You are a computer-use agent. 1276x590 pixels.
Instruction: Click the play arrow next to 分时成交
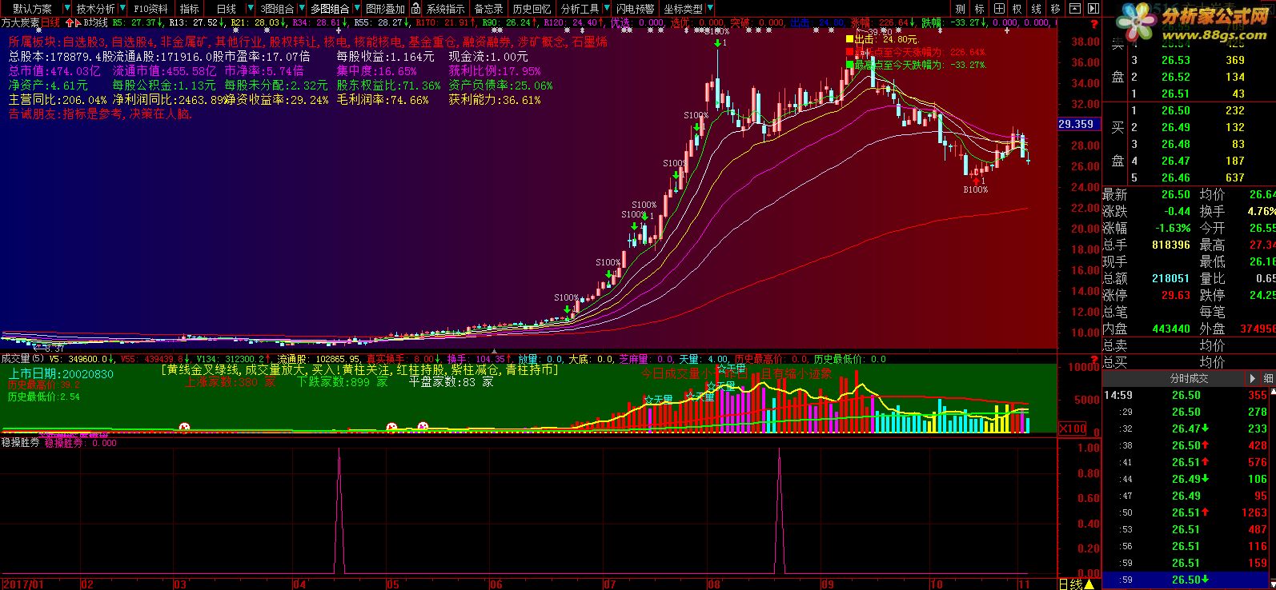pos(1253,378)
